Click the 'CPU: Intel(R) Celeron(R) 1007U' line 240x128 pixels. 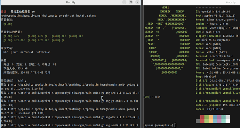pyautogui.click(x=217, y=65)
